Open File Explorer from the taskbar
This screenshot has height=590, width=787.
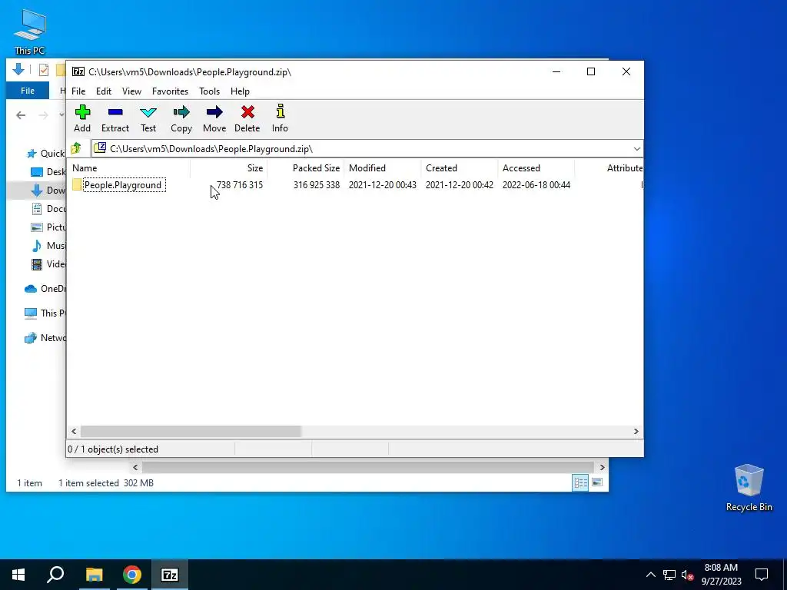click(94, 575)
